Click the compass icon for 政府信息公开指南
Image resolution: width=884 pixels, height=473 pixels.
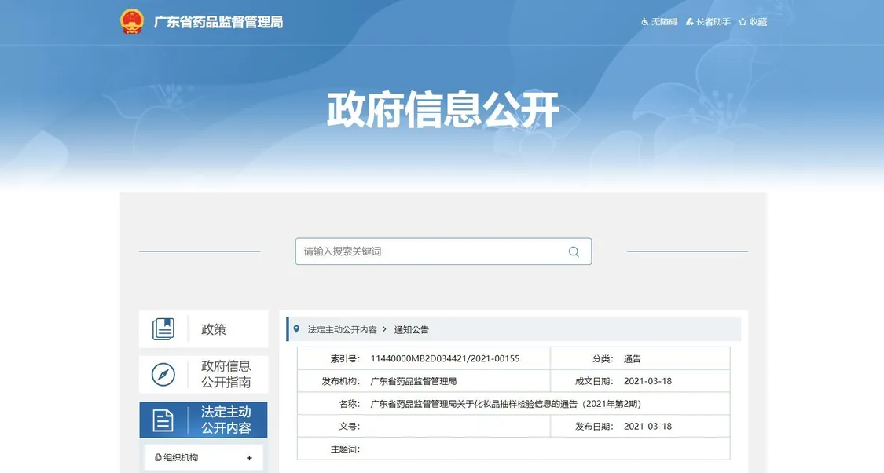(x=163, y=375)
